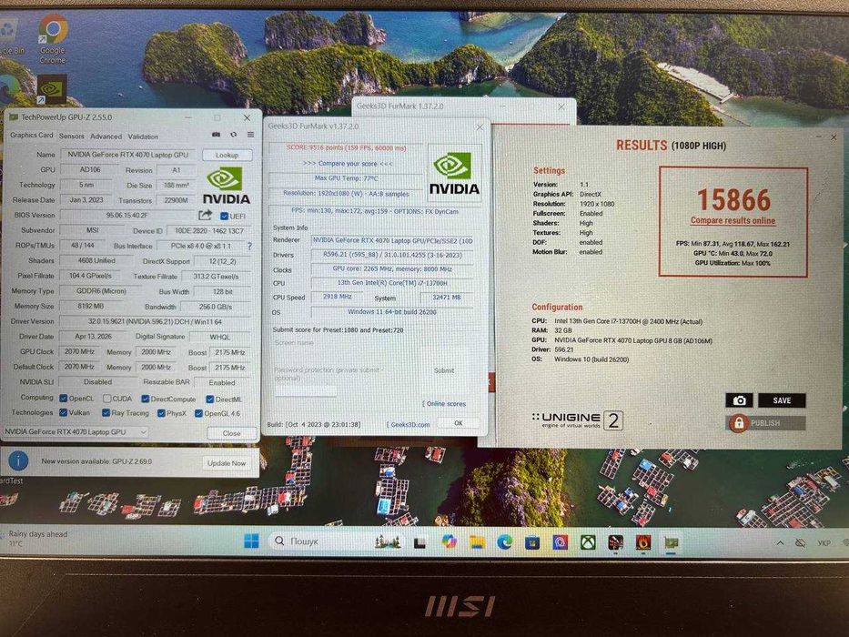The width and height of the screenshot is (849, 637).
Task: Open File Explorer from the taskbar
Action: (x=477, y=541)
